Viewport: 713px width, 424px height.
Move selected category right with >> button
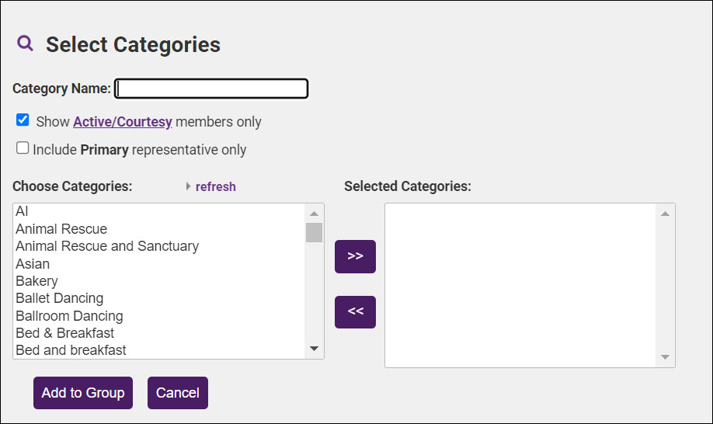[355, 256]
